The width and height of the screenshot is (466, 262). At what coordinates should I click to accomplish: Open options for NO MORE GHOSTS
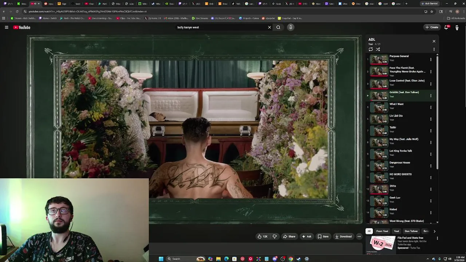point(431,177)
